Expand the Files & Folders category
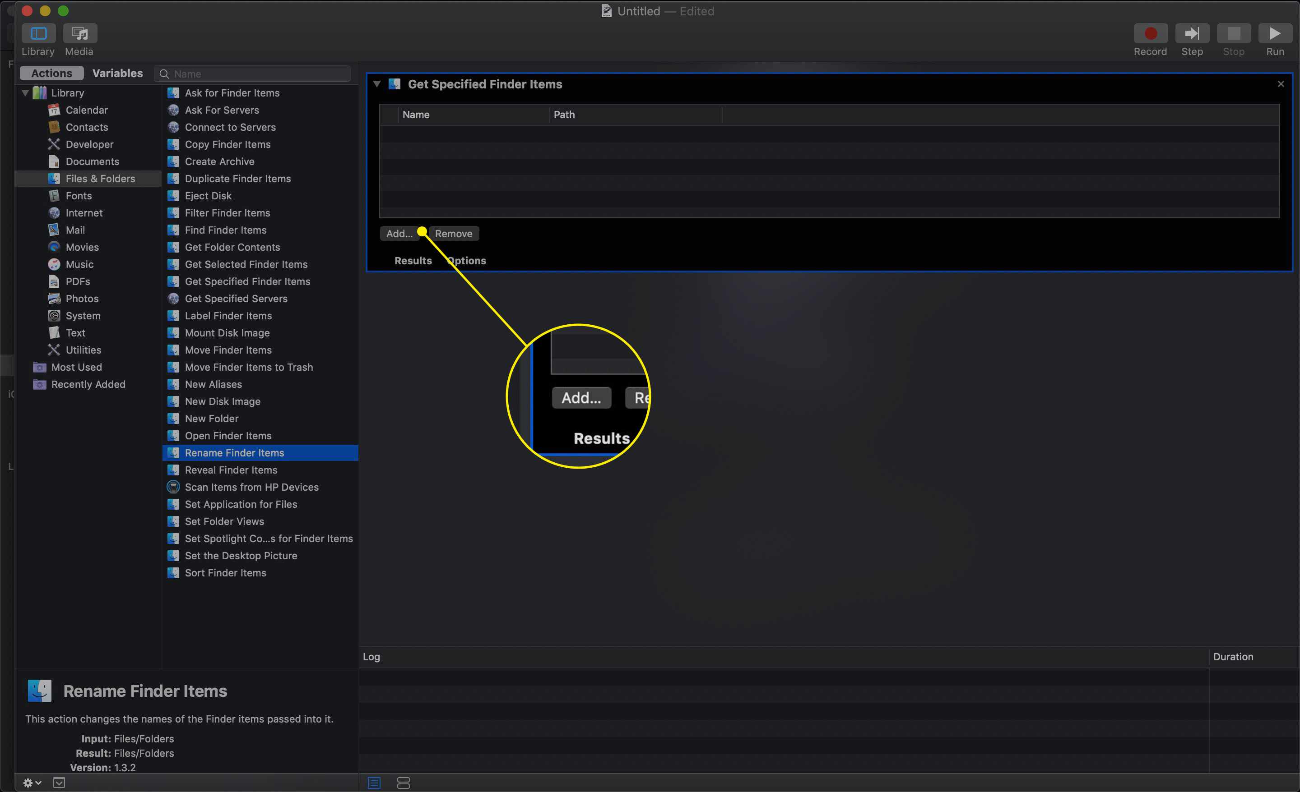This screenshot has width=1300, height=792. (100, 178)
